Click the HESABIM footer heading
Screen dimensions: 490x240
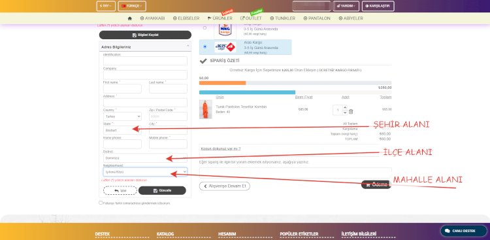click(x=227, y=234)
